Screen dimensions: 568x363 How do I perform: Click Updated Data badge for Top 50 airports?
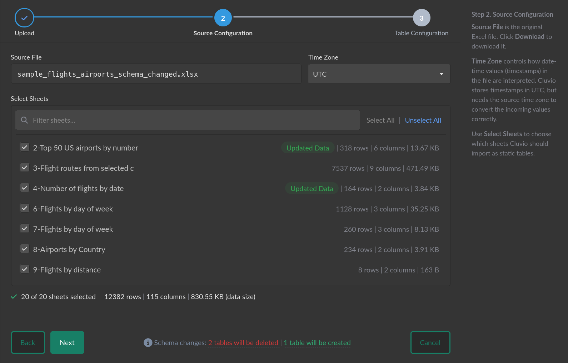pyautogui.click(x=308, y=148)
